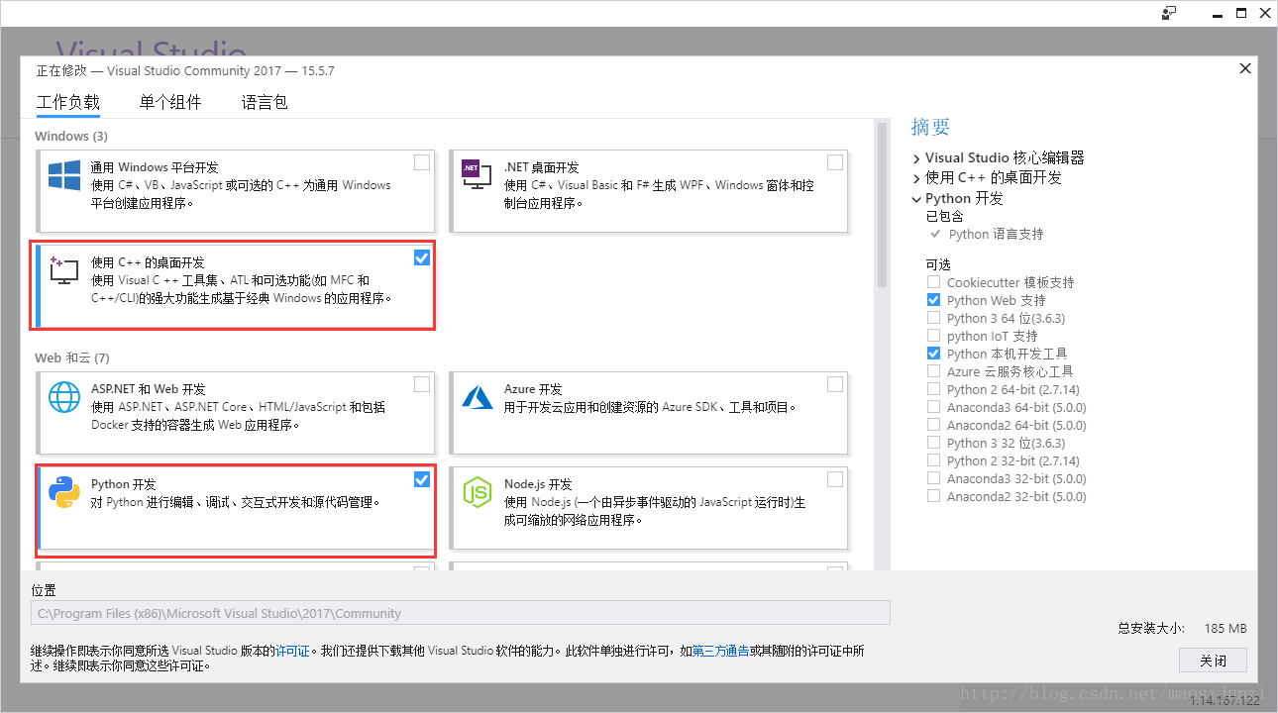Enable Python 3 32 位(3.6.3) option
Viewport: 1278px width, 713px height.
point(933,443)
